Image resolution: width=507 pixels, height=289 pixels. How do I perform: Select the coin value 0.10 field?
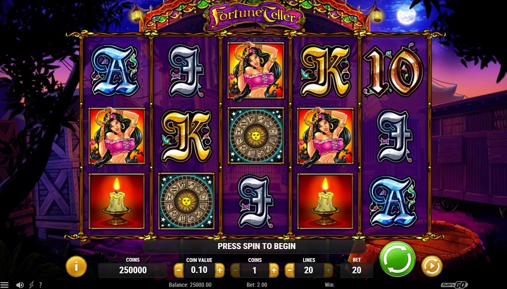pos(199,271)
